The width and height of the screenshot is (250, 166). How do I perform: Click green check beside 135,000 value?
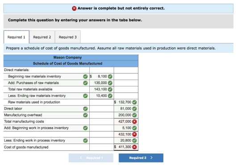tap(110, 83)
